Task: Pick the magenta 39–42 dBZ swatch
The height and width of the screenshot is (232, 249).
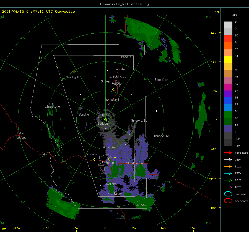Action: tap(228, 87)
